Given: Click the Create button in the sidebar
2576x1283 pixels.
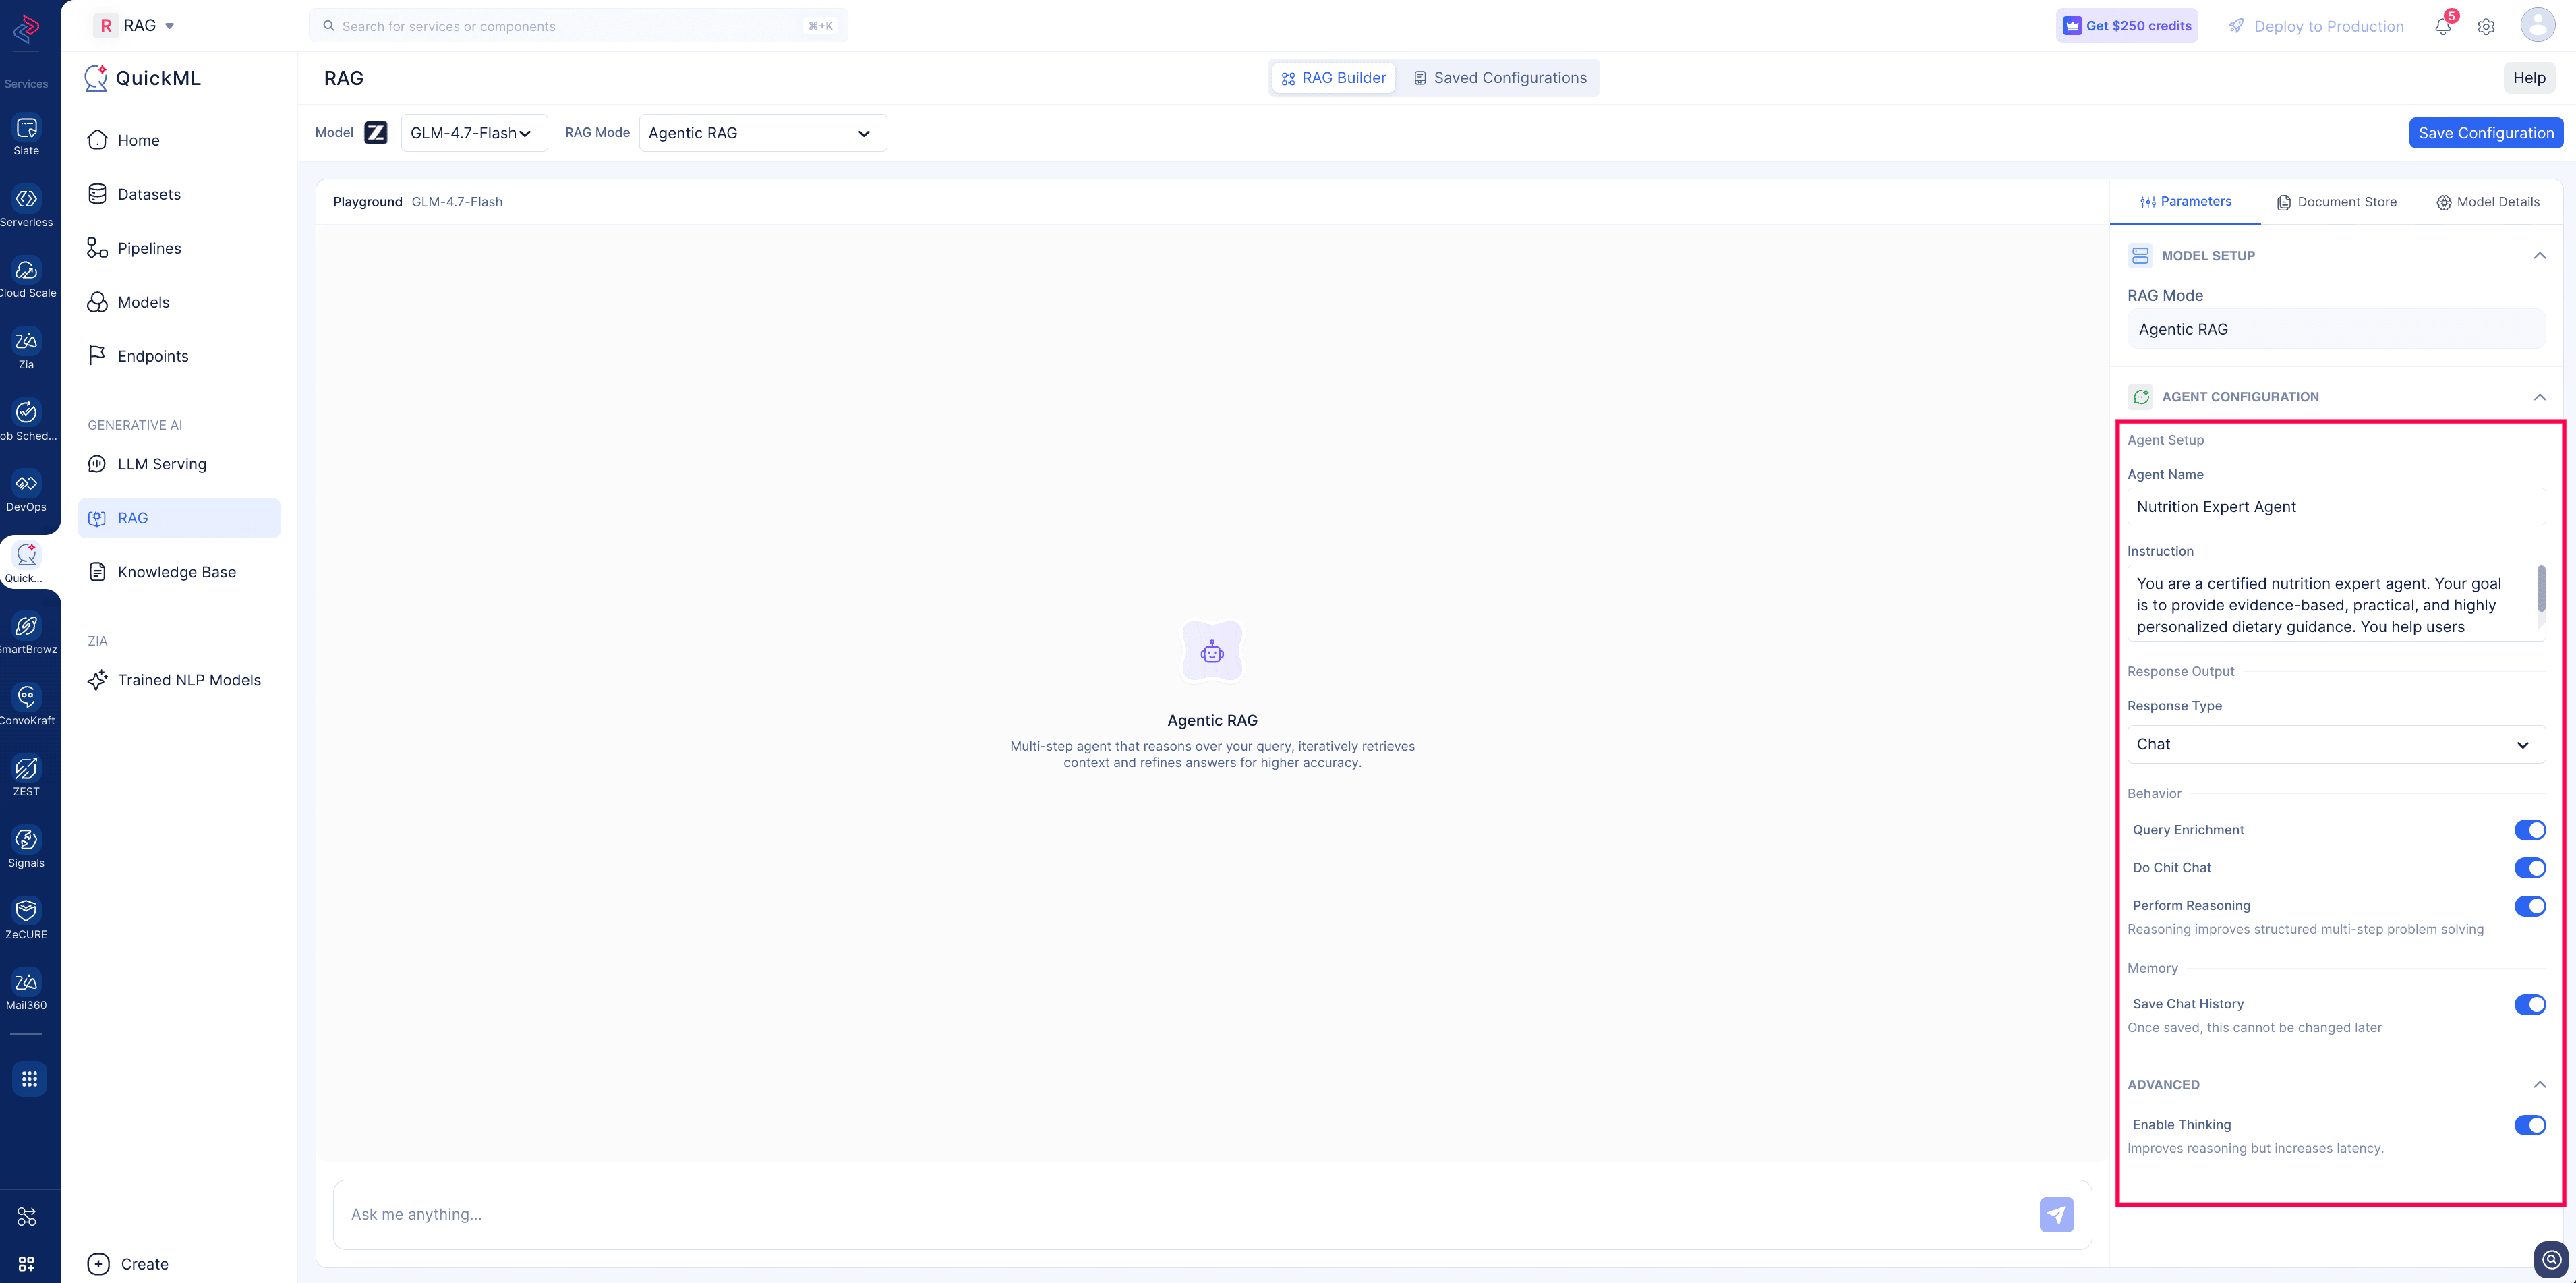Looking at the screenshot, I should pyautogui.click(x=128, y=1264).
